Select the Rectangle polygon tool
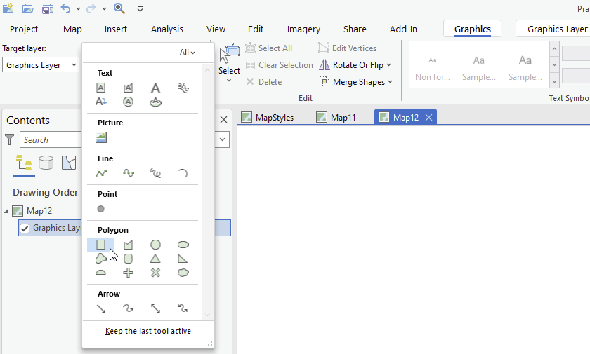Screen dimensions: 590x354 point(100,245)
